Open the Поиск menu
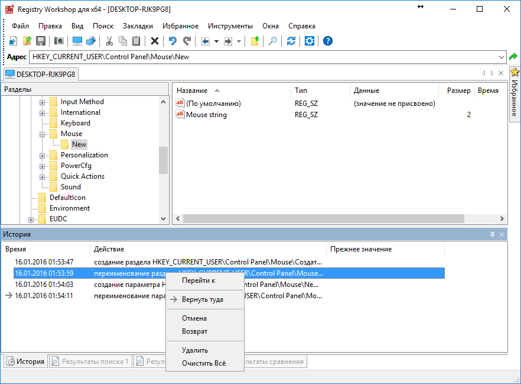The image size is (521, 384). pyautogui.click(x=103, y=26)
